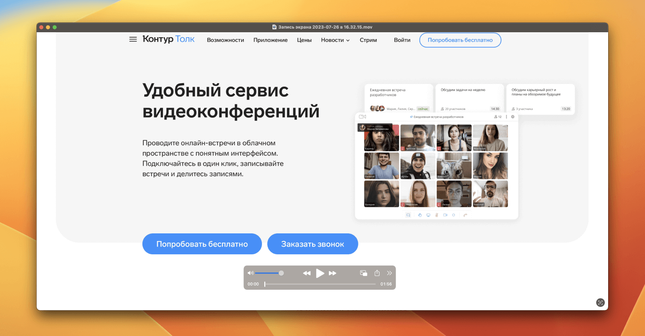The height and width of the screenshot is (336, 645).
Task: Enable picture-in-picture mode in the player
Action: (363, 273)
